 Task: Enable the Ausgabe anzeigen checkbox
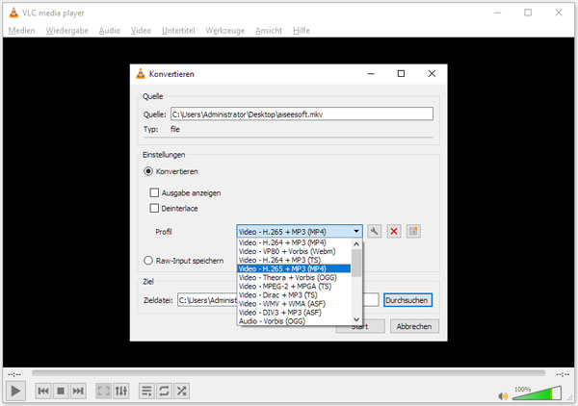[x=154, y=193]
